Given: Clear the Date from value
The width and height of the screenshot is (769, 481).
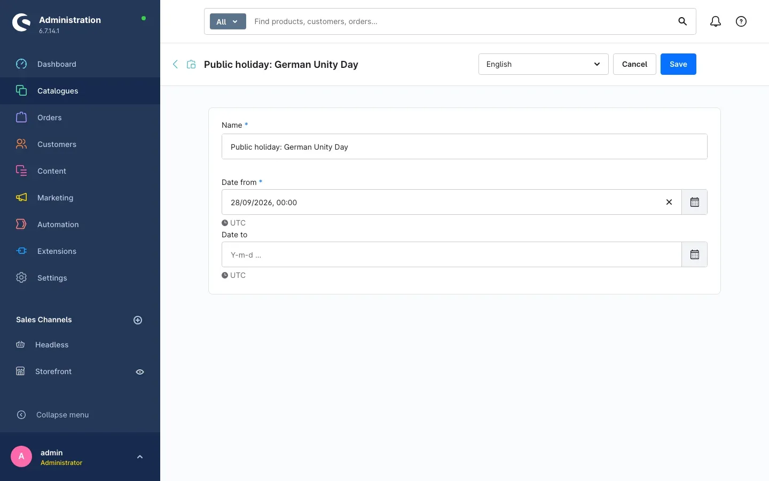Looking at the screenshot, I should [x=669, y=202].
